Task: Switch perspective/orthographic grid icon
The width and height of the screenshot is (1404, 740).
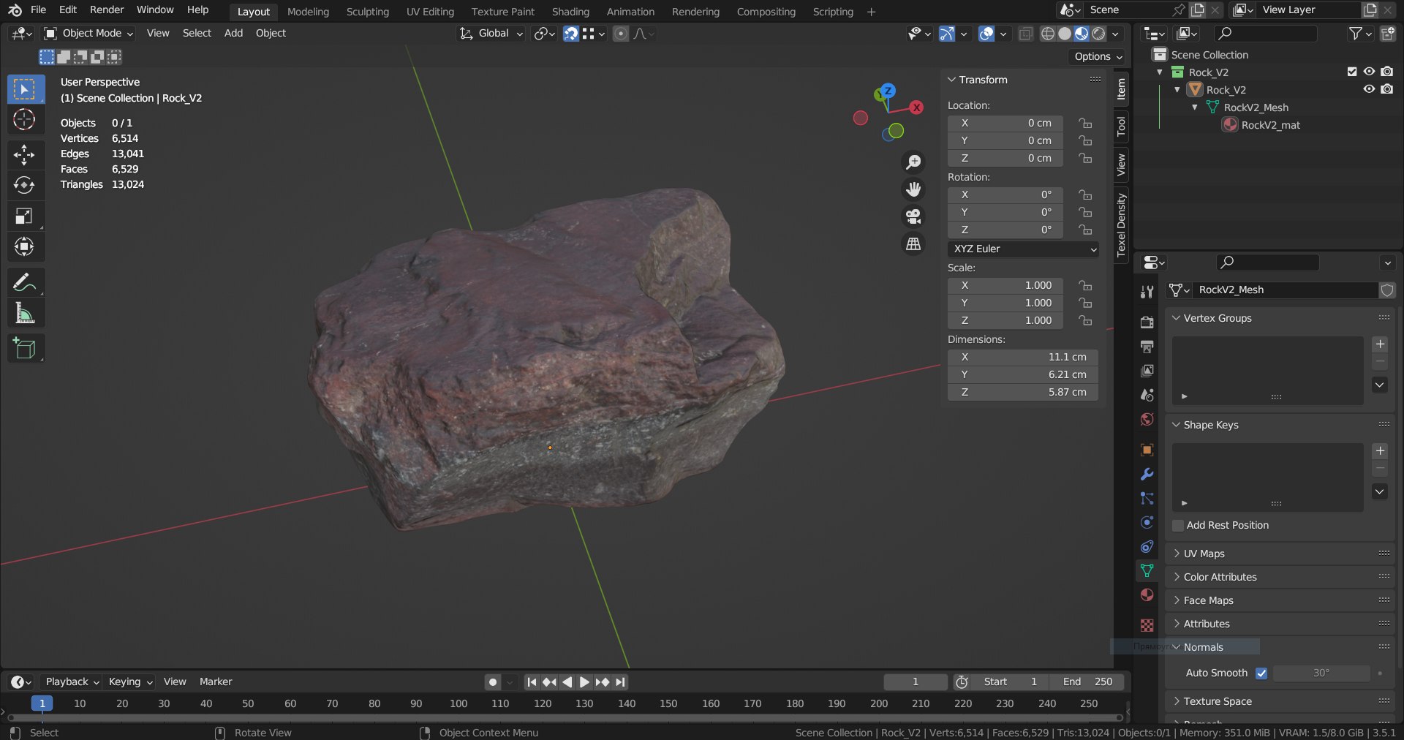Action: point(913,244)
